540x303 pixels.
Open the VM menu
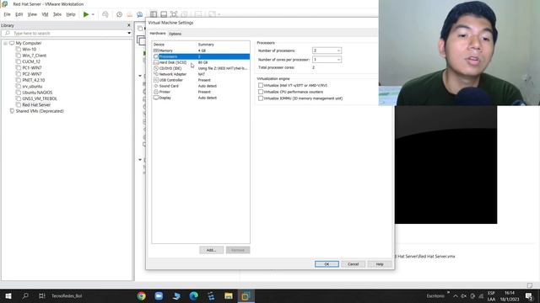point(45,14)
